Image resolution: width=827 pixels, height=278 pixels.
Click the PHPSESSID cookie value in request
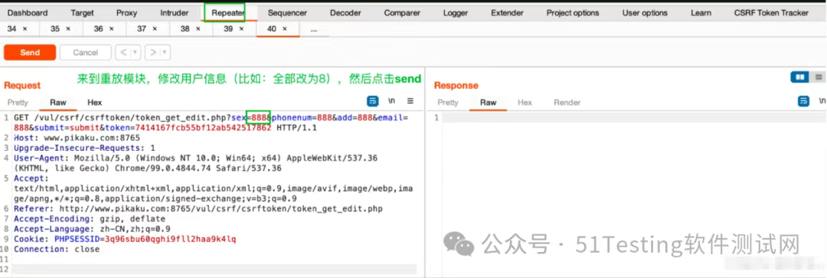coord(171,239)
